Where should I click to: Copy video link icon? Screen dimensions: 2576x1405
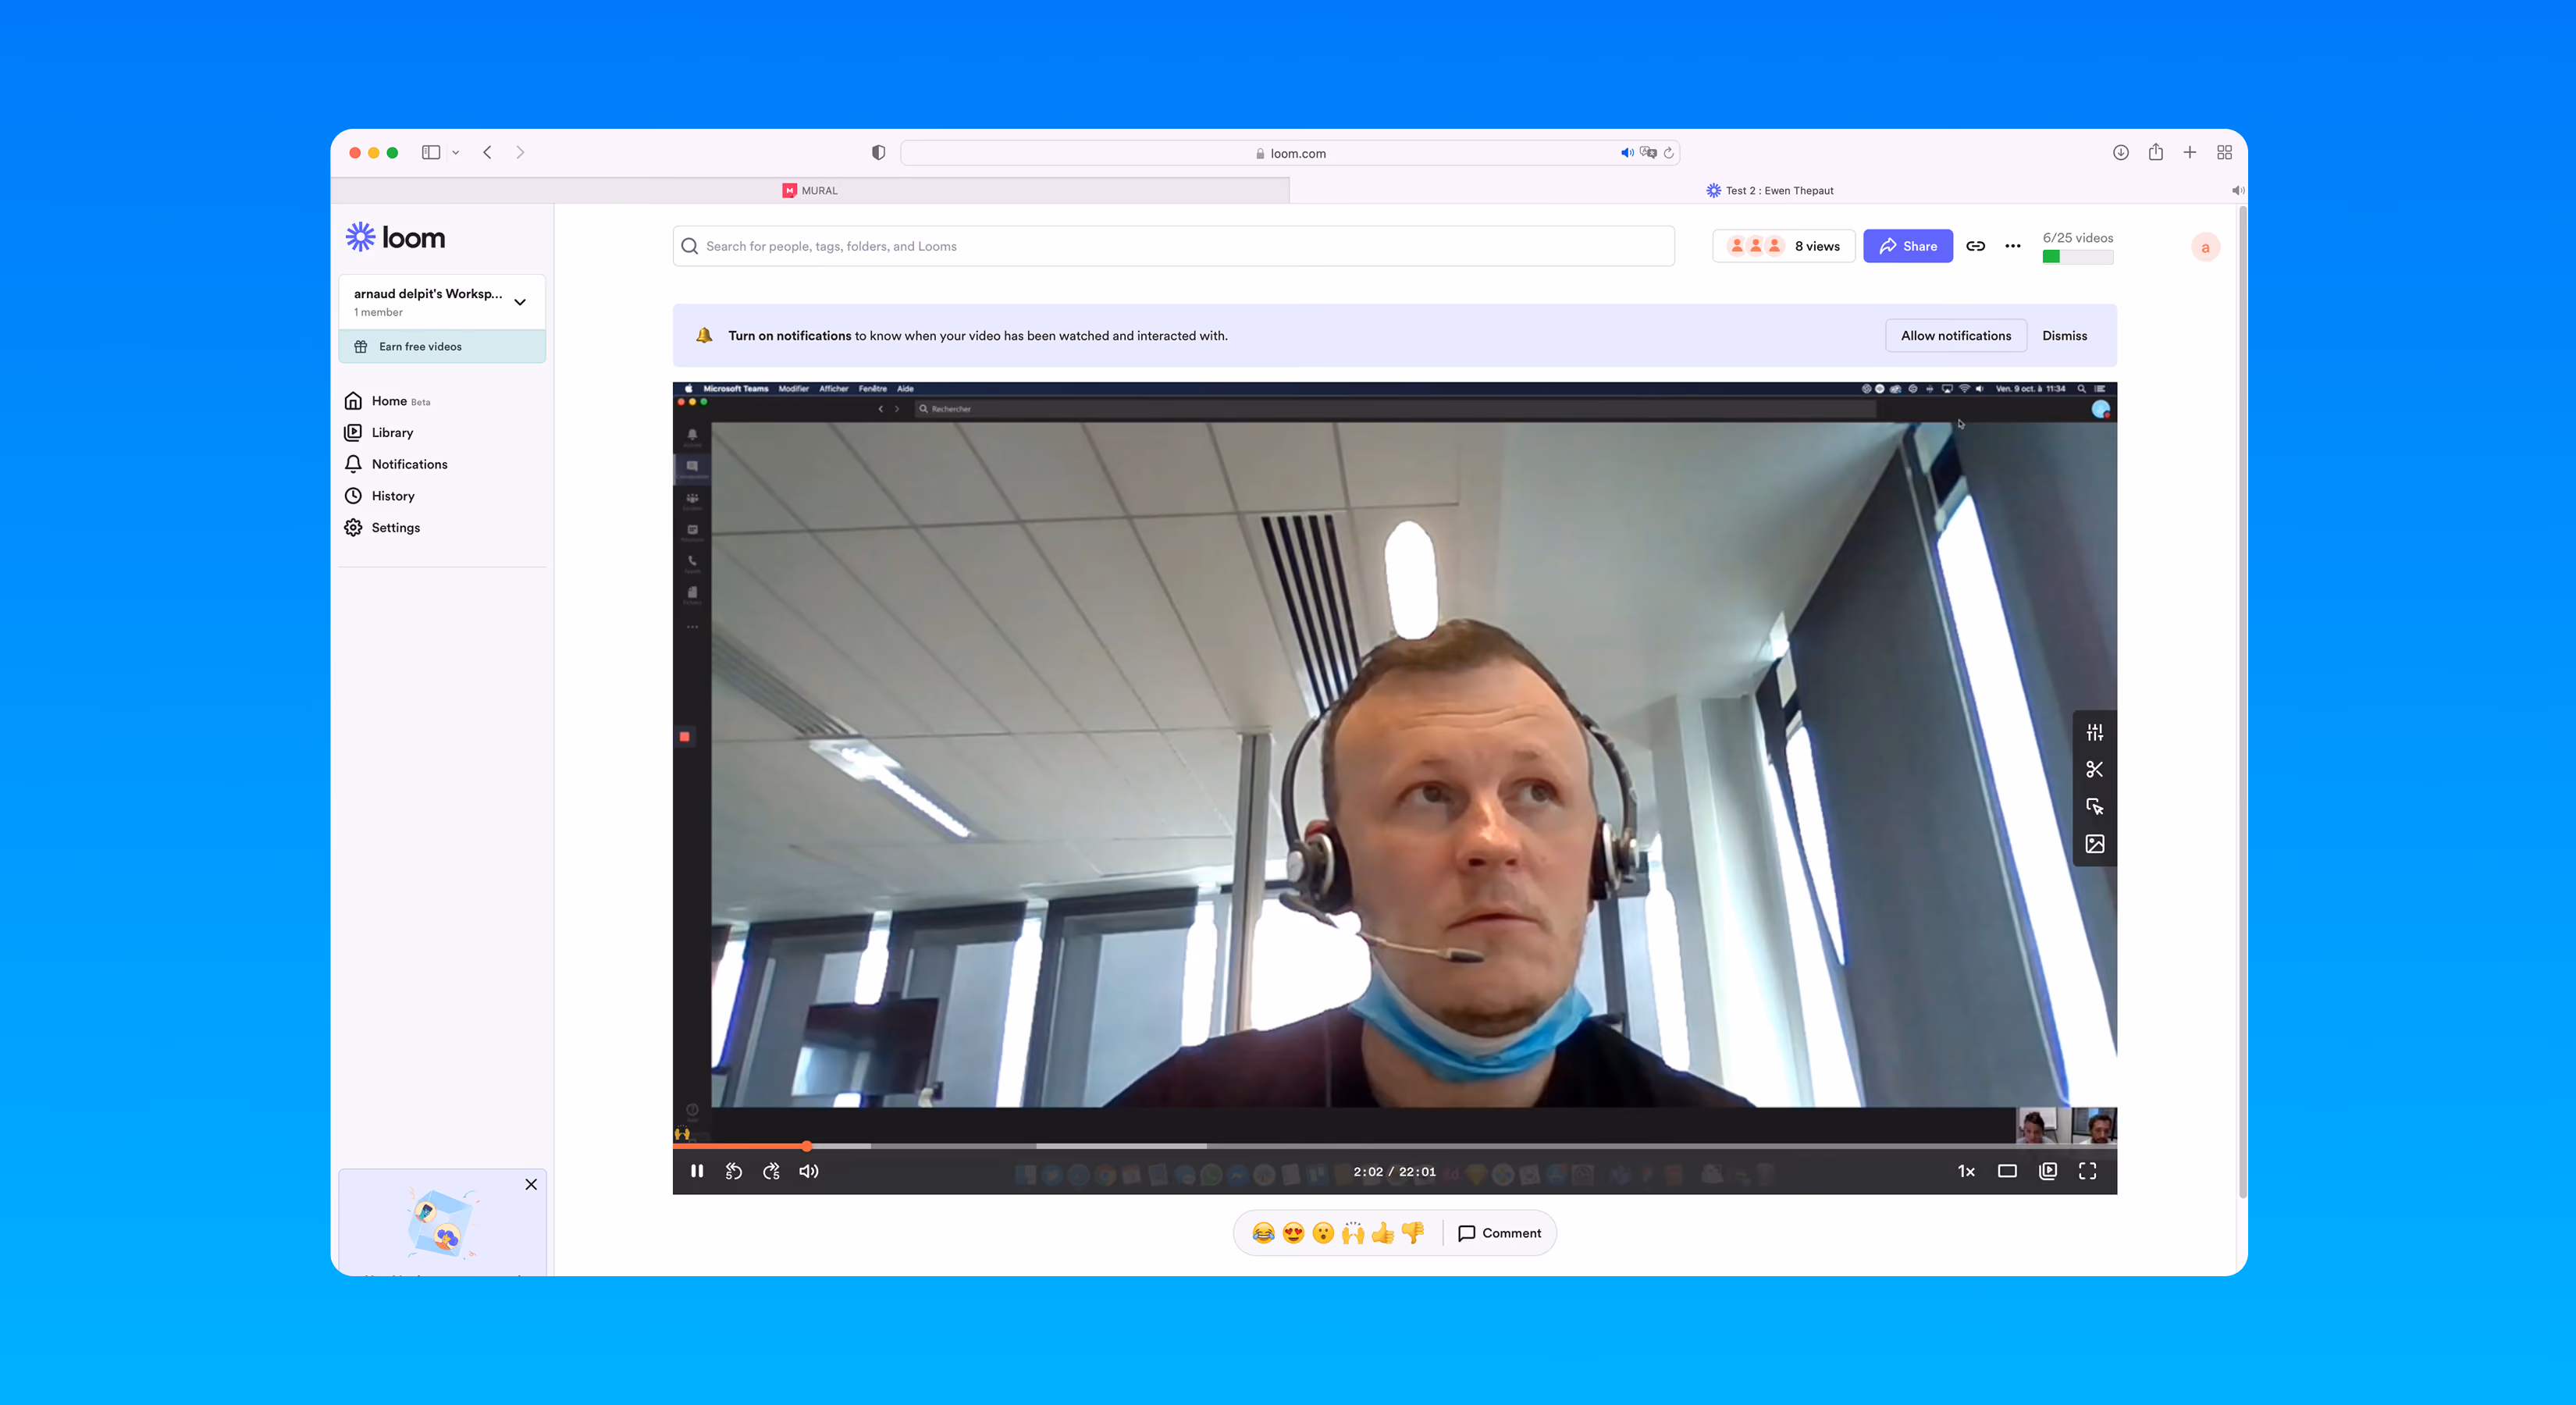1976,246
